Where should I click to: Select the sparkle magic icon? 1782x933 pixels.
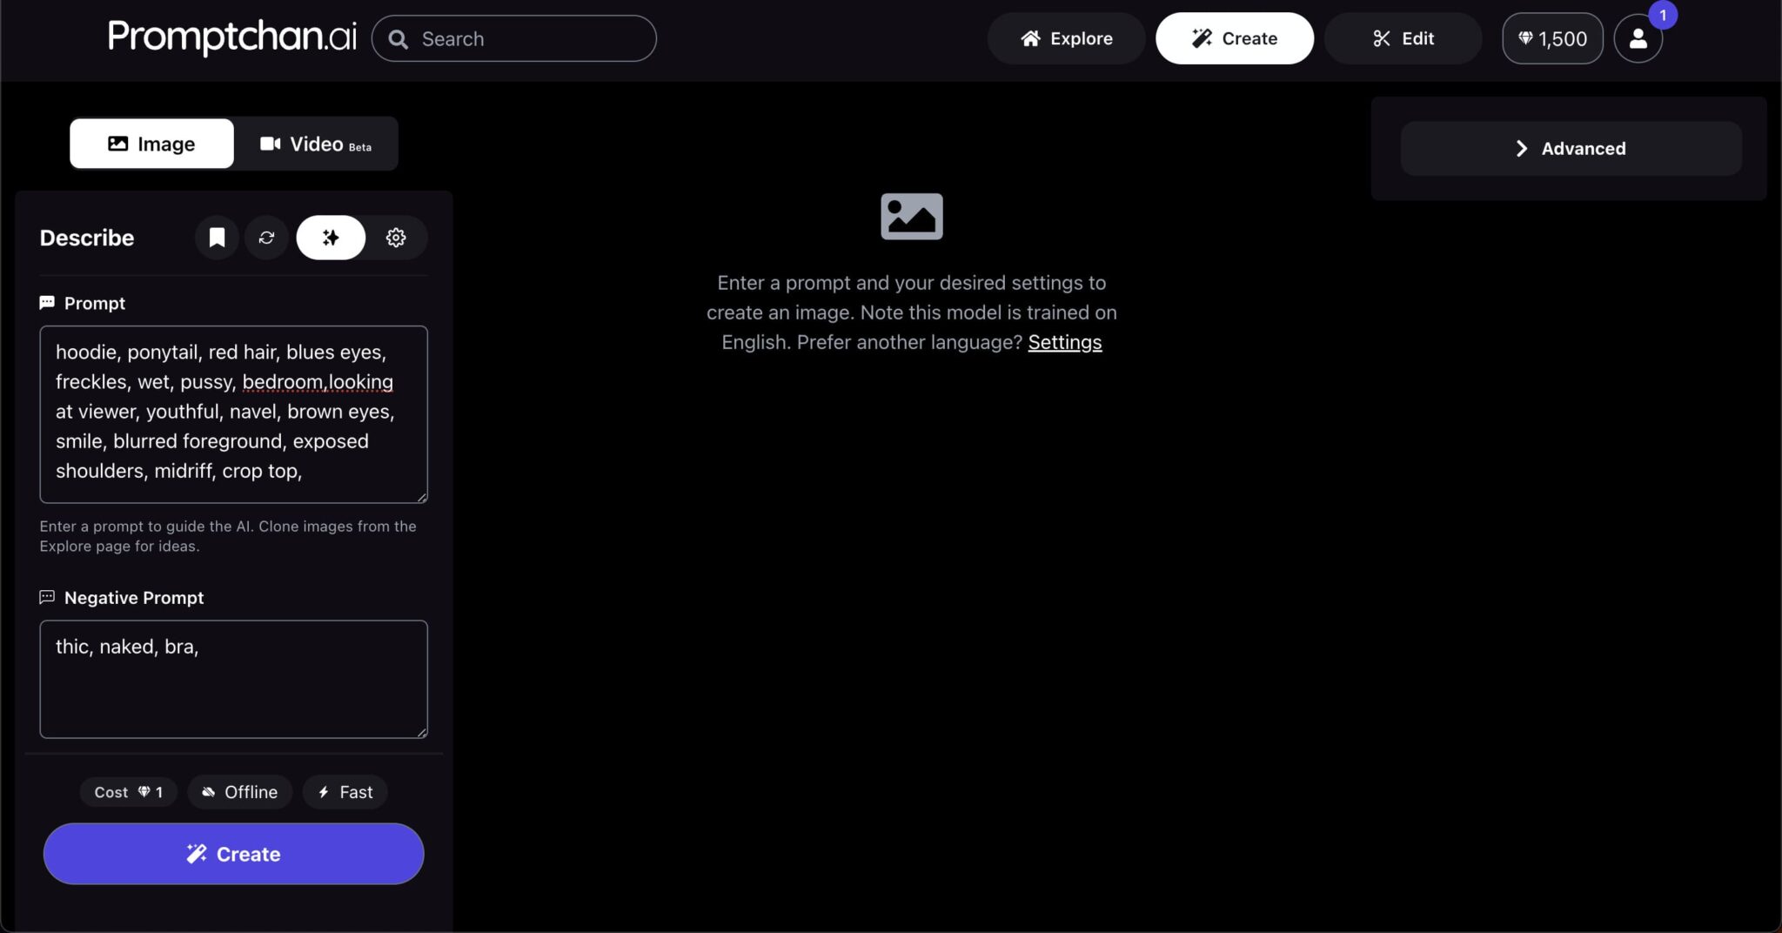(331, 238)
